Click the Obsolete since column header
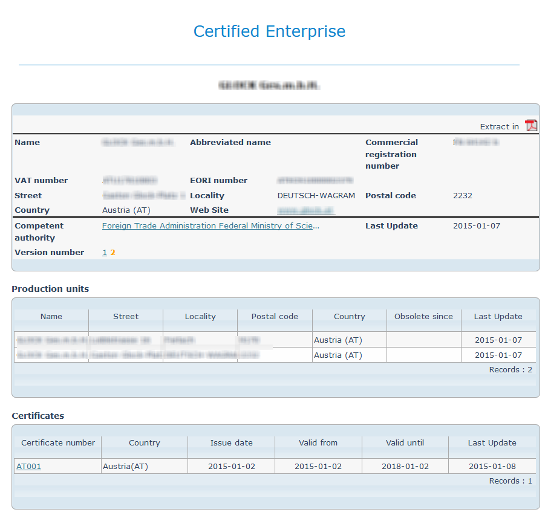Viewport: 548px width, 518px height. [x=423, y=316]
